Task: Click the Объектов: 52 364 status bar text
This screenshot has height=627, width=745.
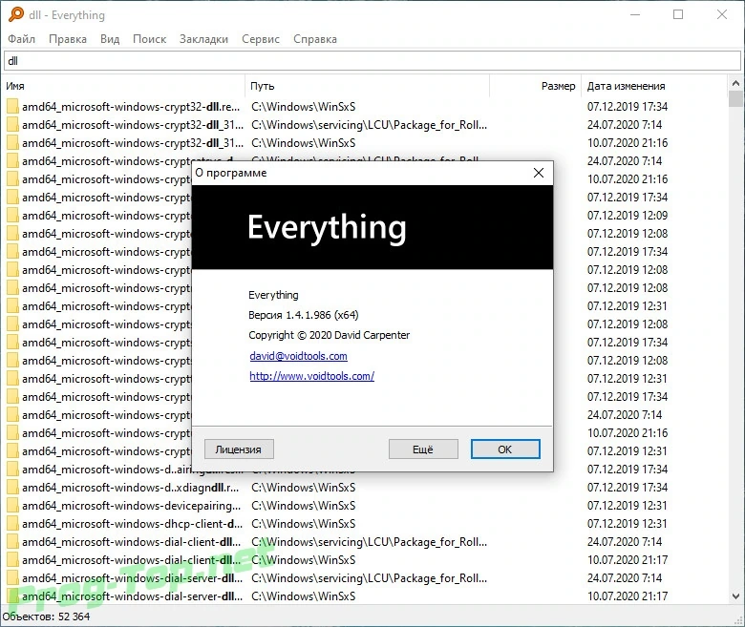Action: click(x=46, y=617)
